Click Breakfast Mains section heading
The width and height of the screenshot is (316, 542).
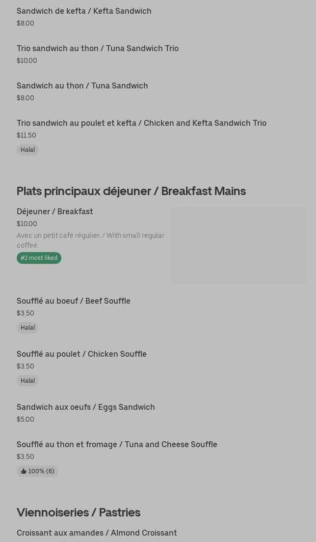pos(131,191)
